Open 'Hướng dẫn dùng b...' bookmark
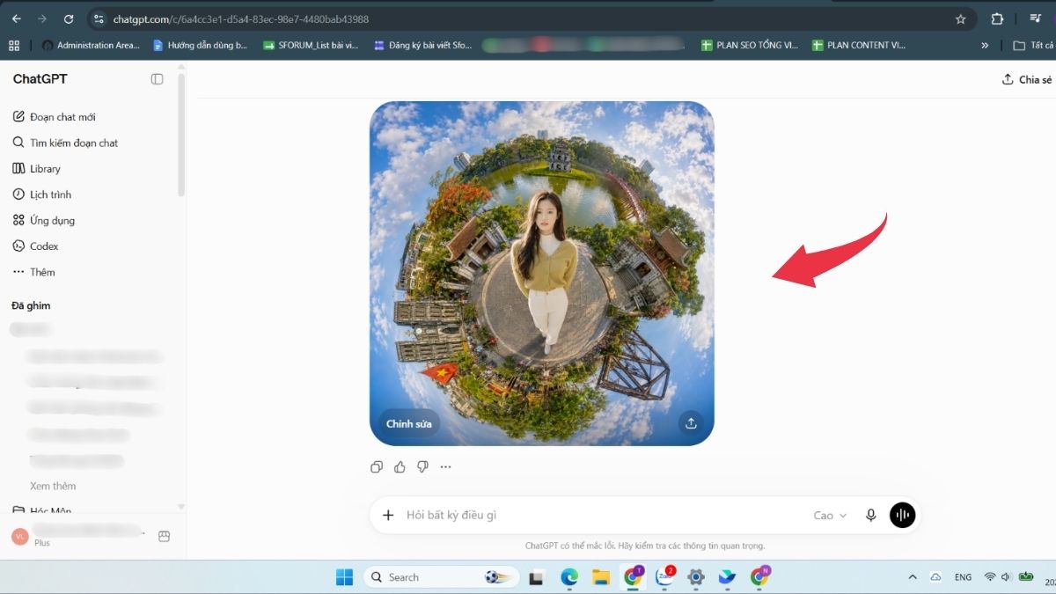Screen dimensions: 1056x594 (200, 45)
